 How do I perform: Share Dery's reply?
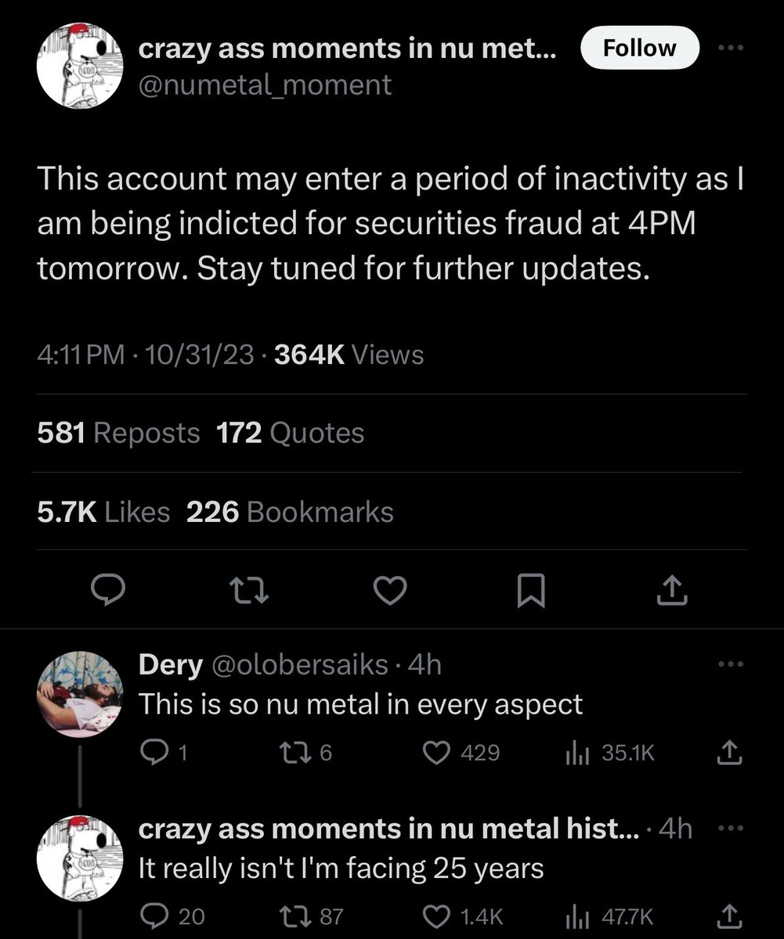pos(728,753)
